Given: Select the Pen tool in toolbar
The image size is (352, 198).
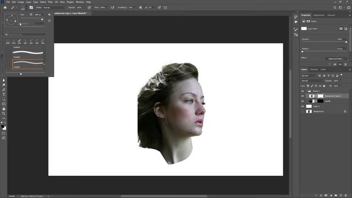Looking at the screenshot, I should coord(4,90).
